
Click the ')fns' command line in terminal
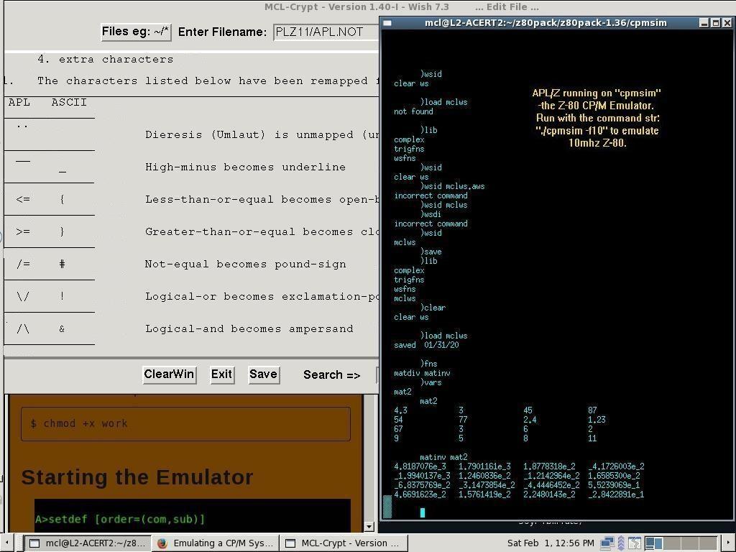[428, 364]
